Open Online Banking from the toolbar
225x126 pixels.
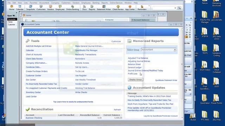72,8
